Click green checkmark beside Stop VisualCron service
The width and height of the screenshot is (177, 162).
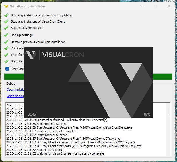[6, 28]
